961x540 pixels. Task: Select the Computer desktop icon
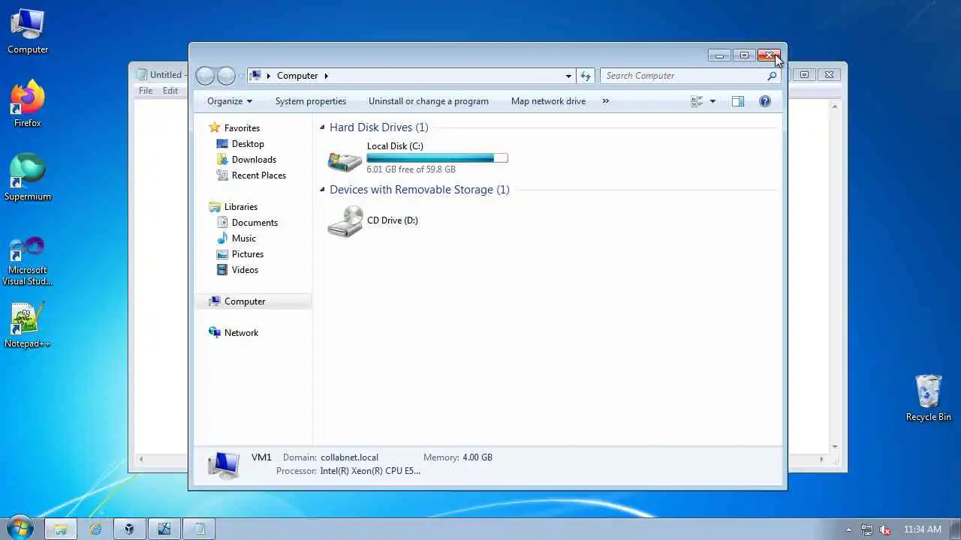pos(28,31)
